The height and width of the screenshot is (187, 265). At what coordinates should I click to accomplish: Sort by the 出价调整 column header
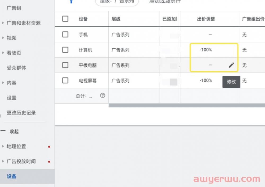click(206, 19)
